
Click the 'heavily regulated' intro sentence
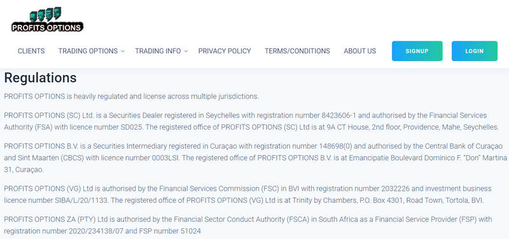[x=132, y=97]
